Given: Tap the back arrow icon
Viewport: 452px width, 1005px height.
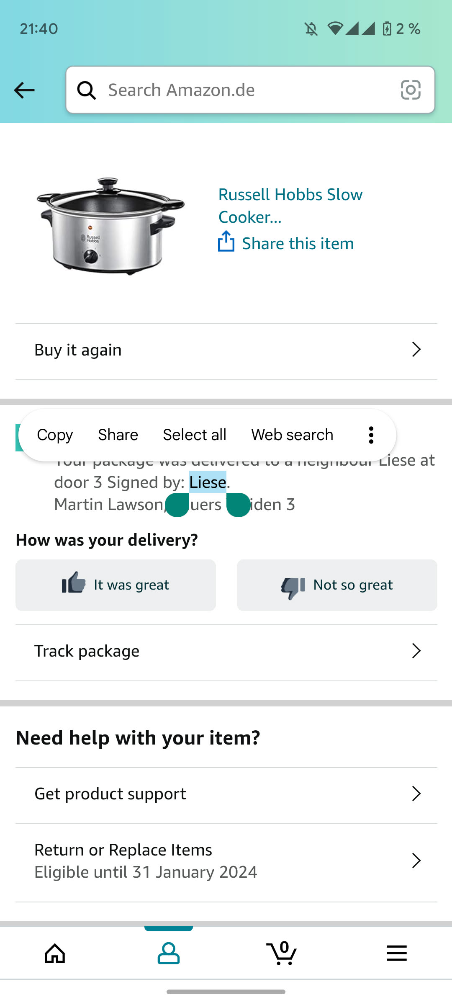Looking at the screenshot, I should tap(24, 90).
